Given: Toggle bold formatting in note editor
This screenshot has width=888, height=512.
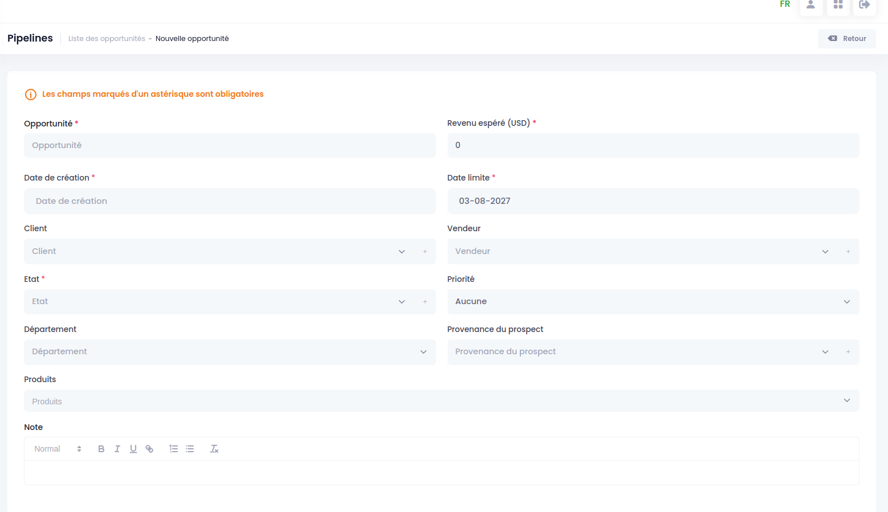Looking at the screenshot, I should (101, 449).
